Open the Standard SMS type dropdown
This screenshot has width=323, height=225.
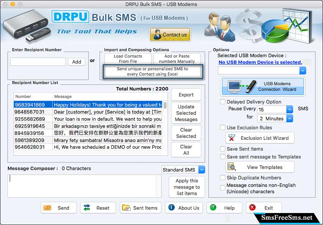201,170
